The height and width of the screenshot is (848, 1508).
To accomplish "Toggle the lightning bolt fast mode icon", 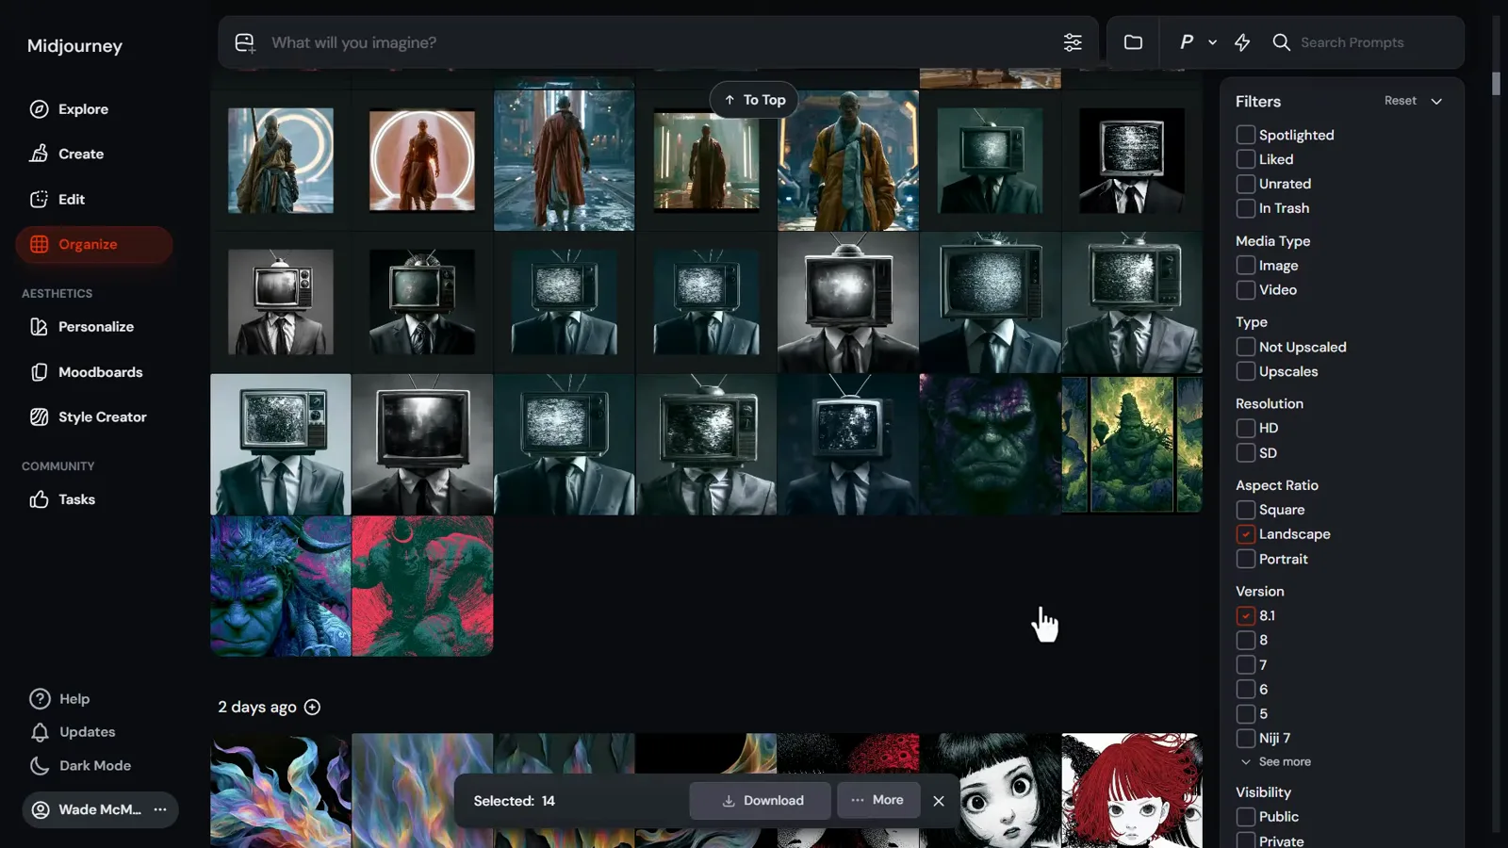I will click(x=1242, y=42).
